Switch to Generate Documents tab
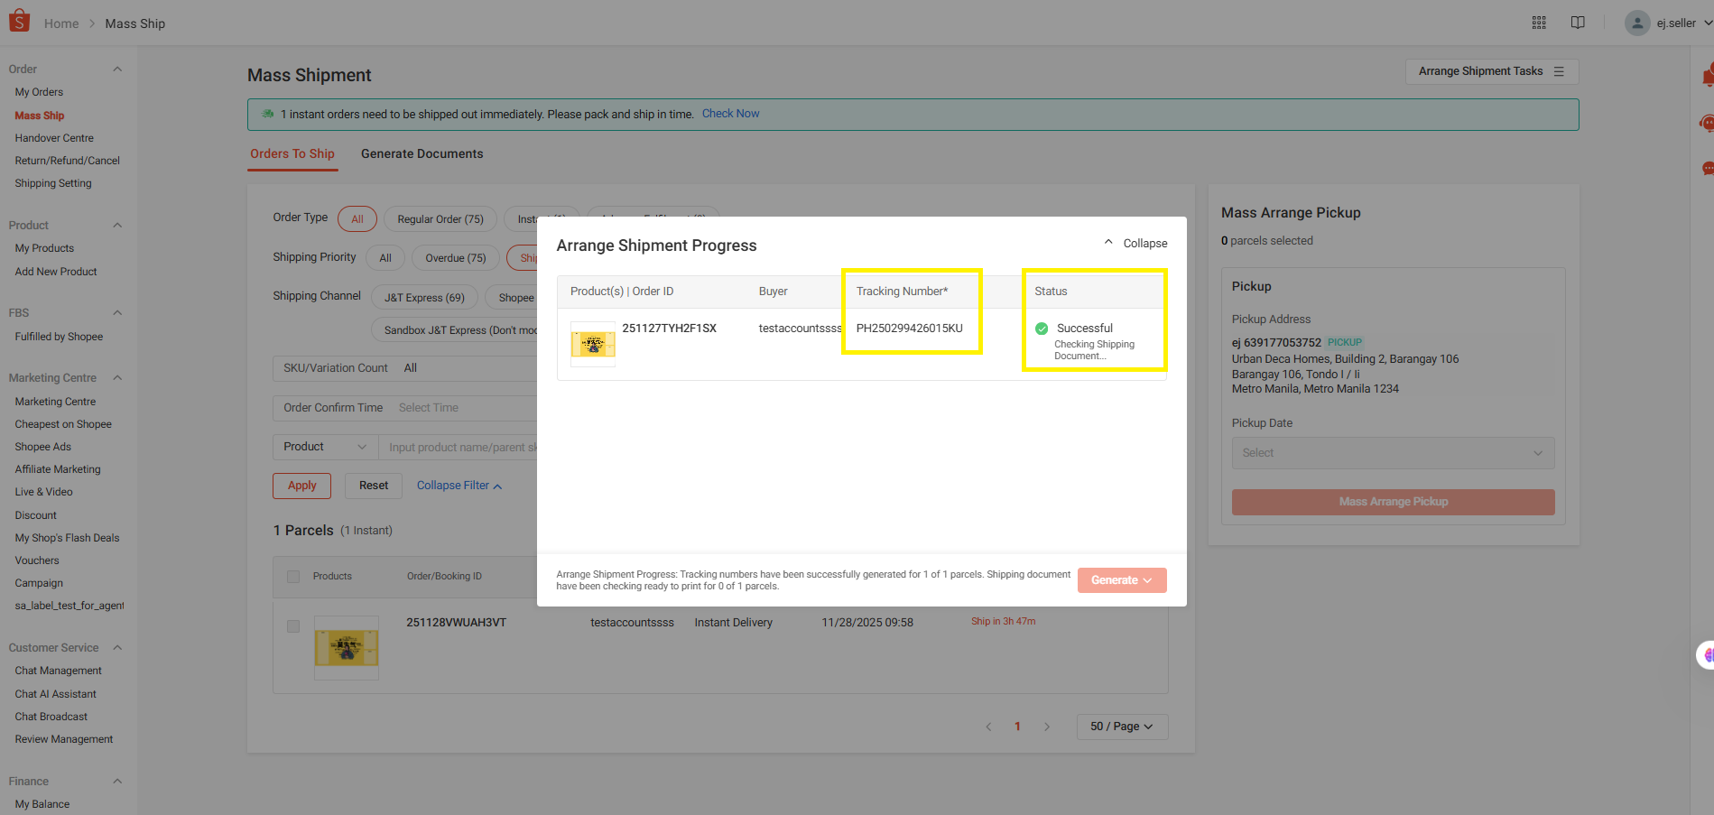Viewport: 1714px width, 815px height. [x=422, y=154]
